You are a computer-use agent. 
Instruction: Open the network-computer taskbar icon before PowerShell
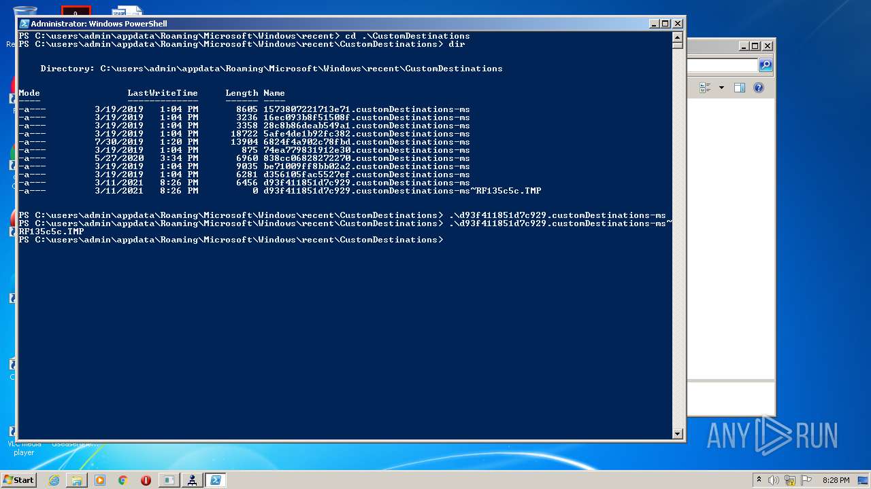192,480
